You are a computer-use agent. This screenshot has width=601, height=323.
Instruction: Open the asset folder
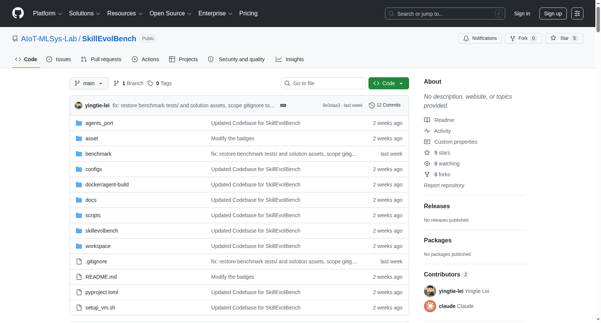pyautogui.click(x=92, y=138)
